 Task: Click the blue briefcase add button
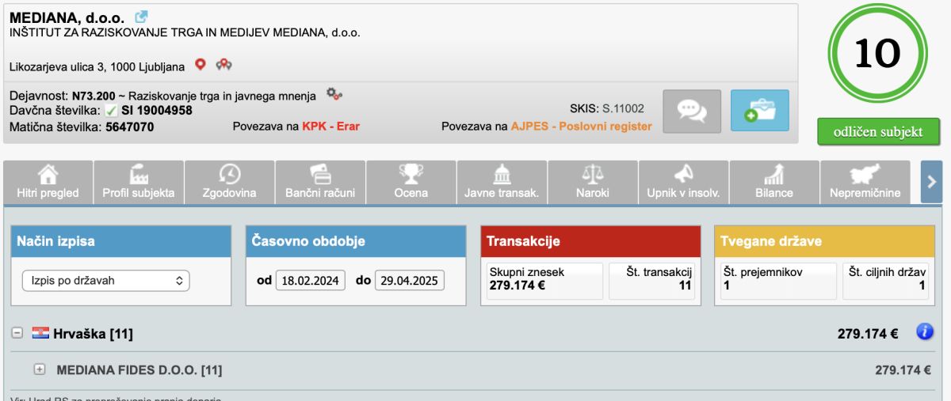[x=759, y=111]
